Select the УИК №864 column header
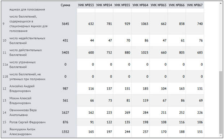This screenshot has width=224, height=139. click(140, 5)
